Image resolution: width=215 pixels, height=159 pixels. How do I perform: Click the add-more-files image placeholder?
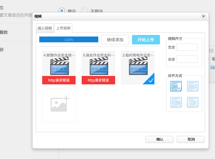pos(59,106)
